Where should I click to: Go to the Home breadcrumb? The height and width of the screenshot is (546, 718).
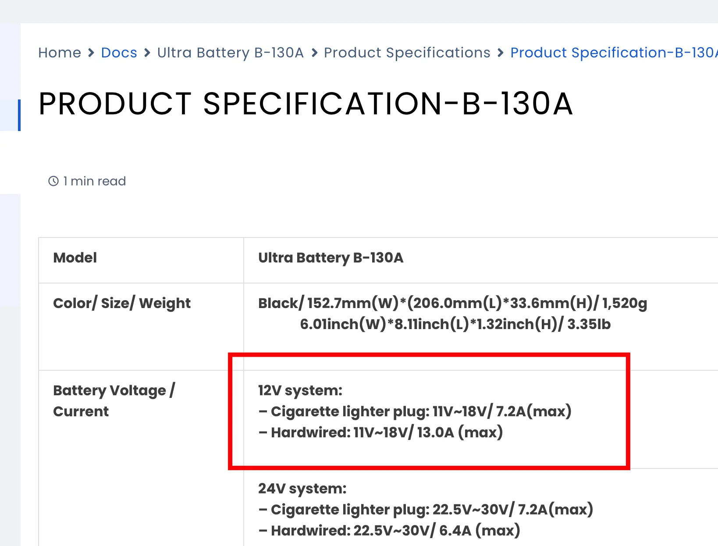(x=60, y=53)
